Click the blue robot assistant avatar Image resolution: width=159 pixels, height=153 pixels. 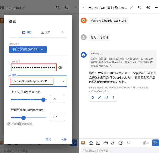[83, 55]
